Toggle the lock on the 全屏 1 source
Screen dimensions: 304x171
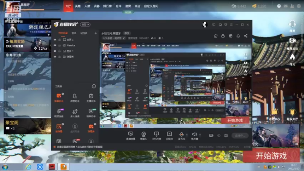tap(60, 40)
